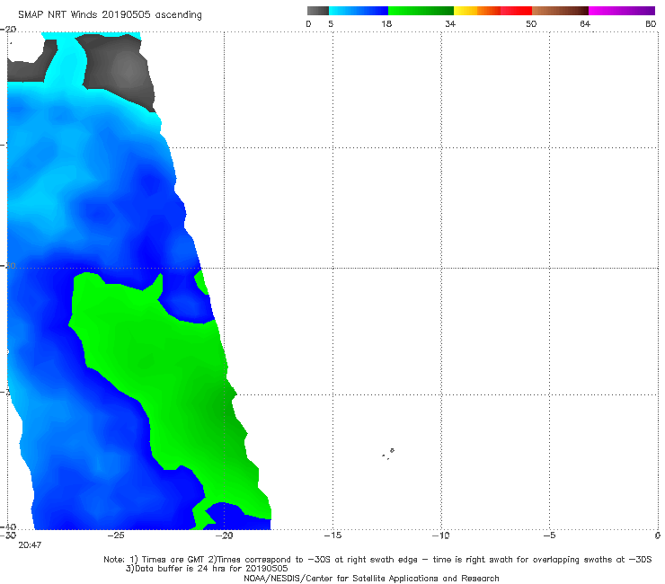Click the cyan-blue 5-18 segment of color bar

tap(359, 11)
